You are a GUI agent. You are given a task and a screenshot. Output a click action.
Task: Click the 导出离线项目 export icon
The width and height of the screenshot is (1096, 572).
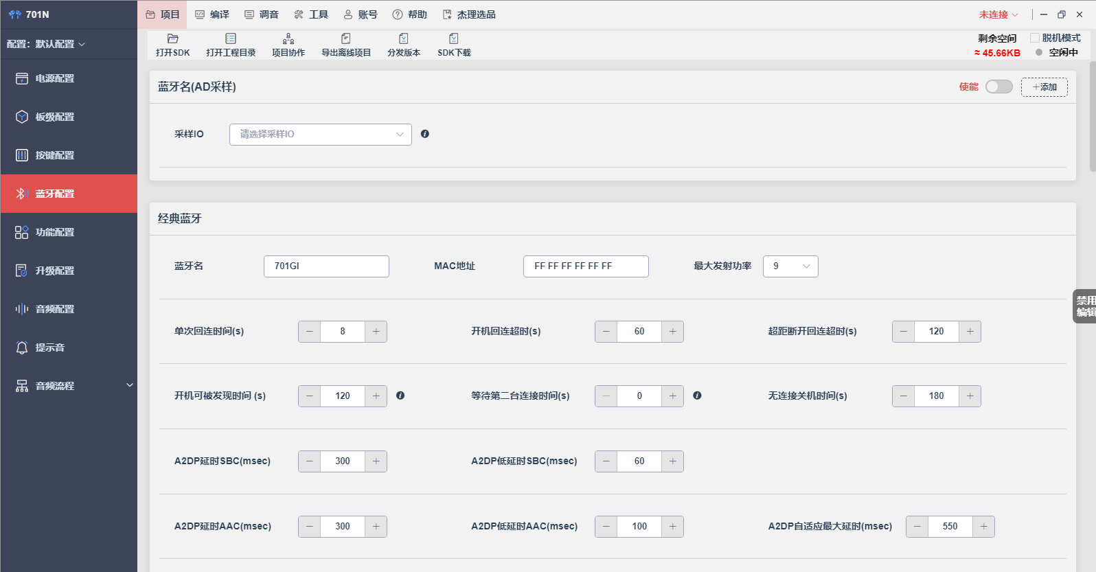(346, 38)
